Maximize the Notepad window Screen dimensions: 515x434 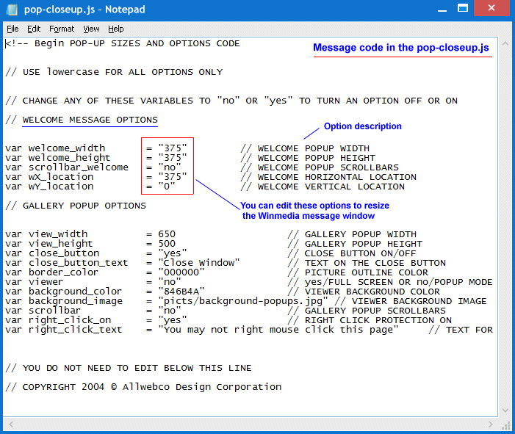(x=462, y=9)
